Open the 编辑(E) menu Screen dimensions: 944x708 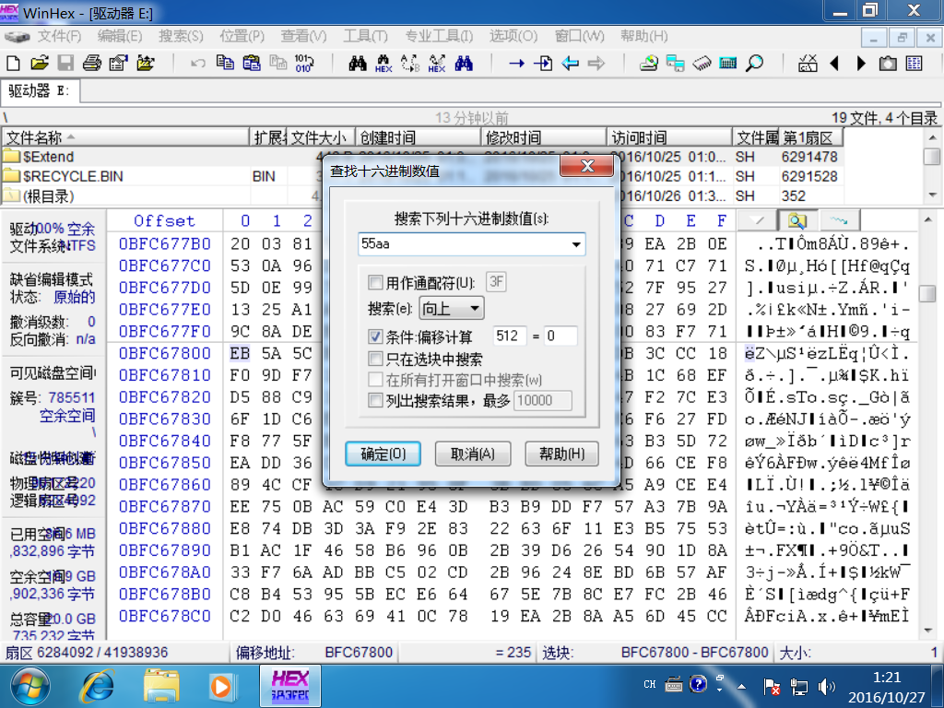coord(120,36)
